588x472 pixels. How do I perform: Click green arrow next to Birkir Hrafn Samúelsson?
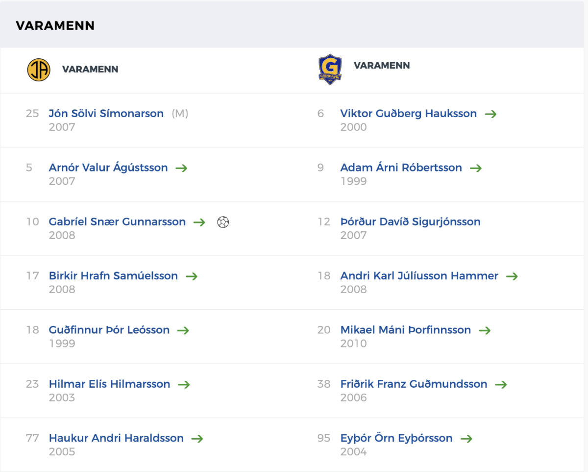[x=192, y=276]
